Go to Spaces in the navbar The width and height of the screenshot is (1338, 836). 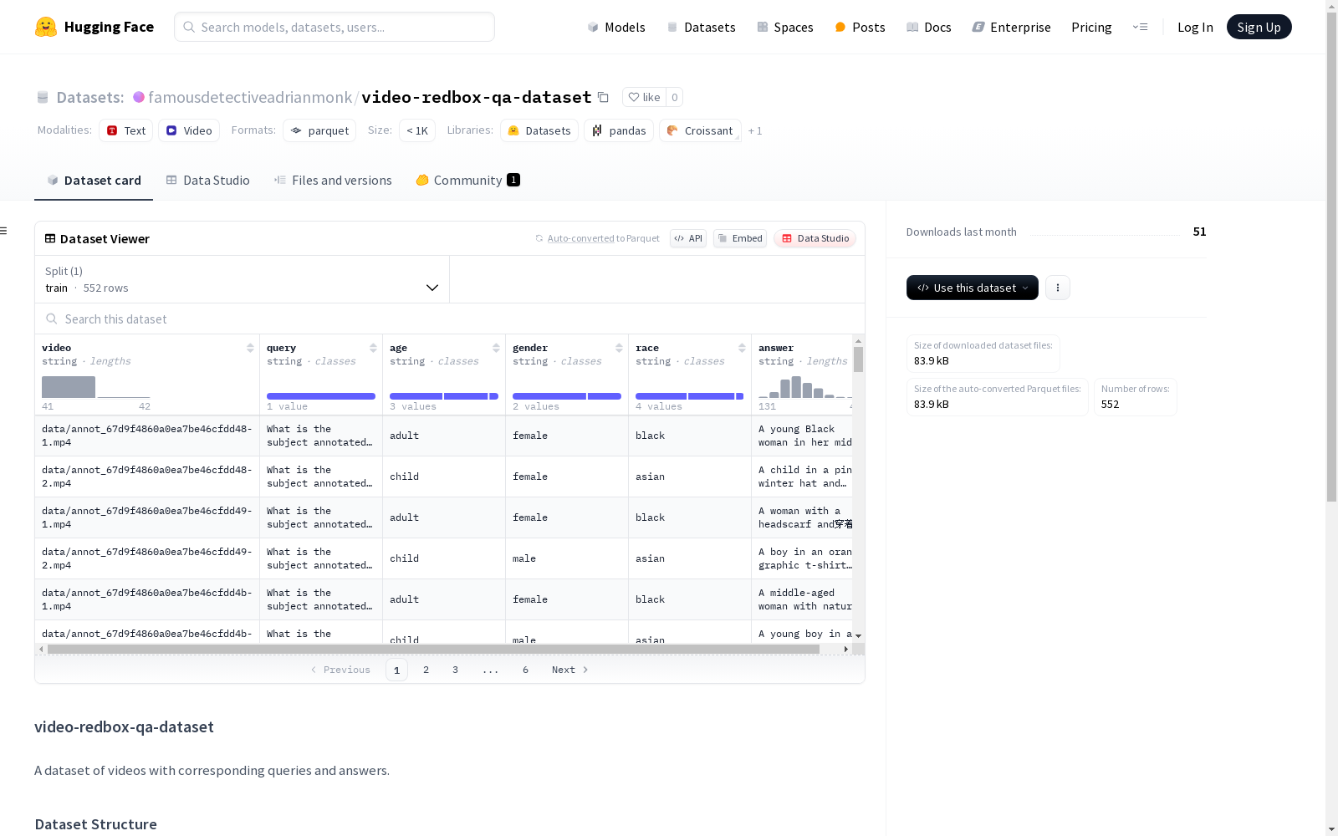click(x=784, y=27)
